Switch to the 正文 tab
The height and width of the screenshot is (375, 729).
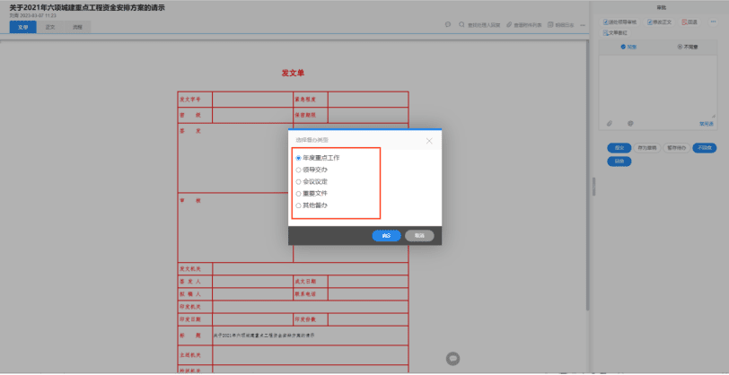tap(50, 27)
